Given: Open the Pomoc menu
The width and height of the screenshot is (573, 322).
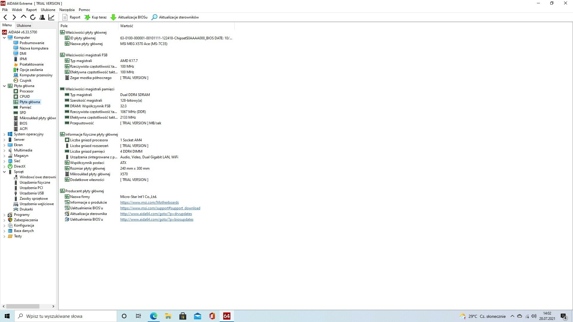Looking at the screenshot, I should coord(84,10).
